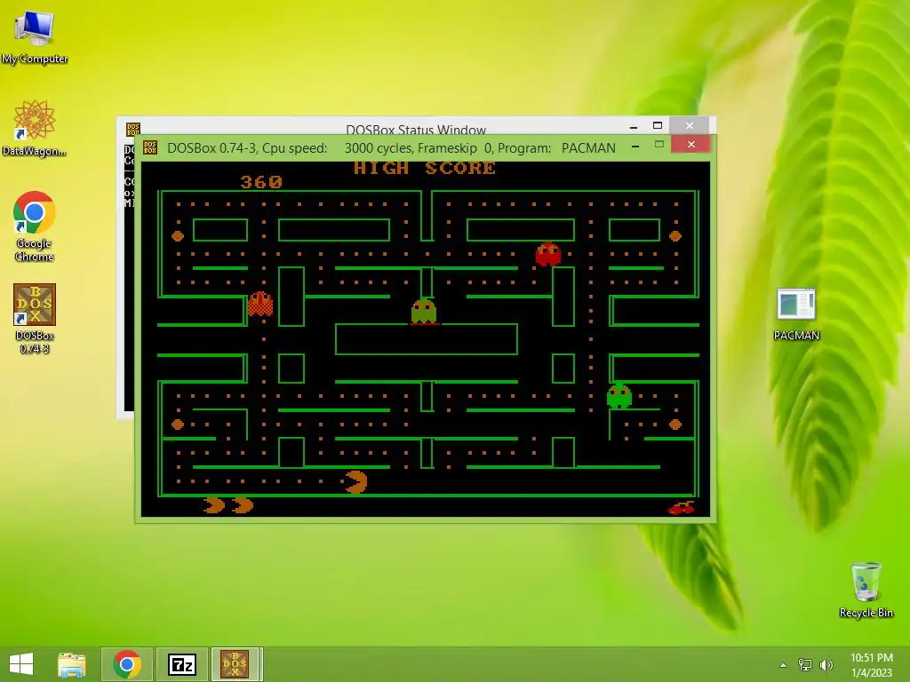Select the DOSBox taskbar button

click(x=235, y=664)
